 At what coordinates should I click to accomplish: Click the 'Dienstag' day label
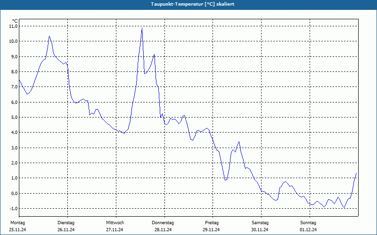pyautogui.click(x=66, y=223)
